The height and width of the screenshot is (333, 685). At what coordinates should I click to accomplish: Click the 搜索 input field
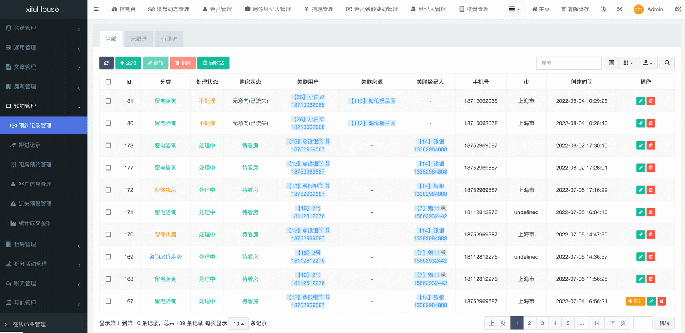568,63
